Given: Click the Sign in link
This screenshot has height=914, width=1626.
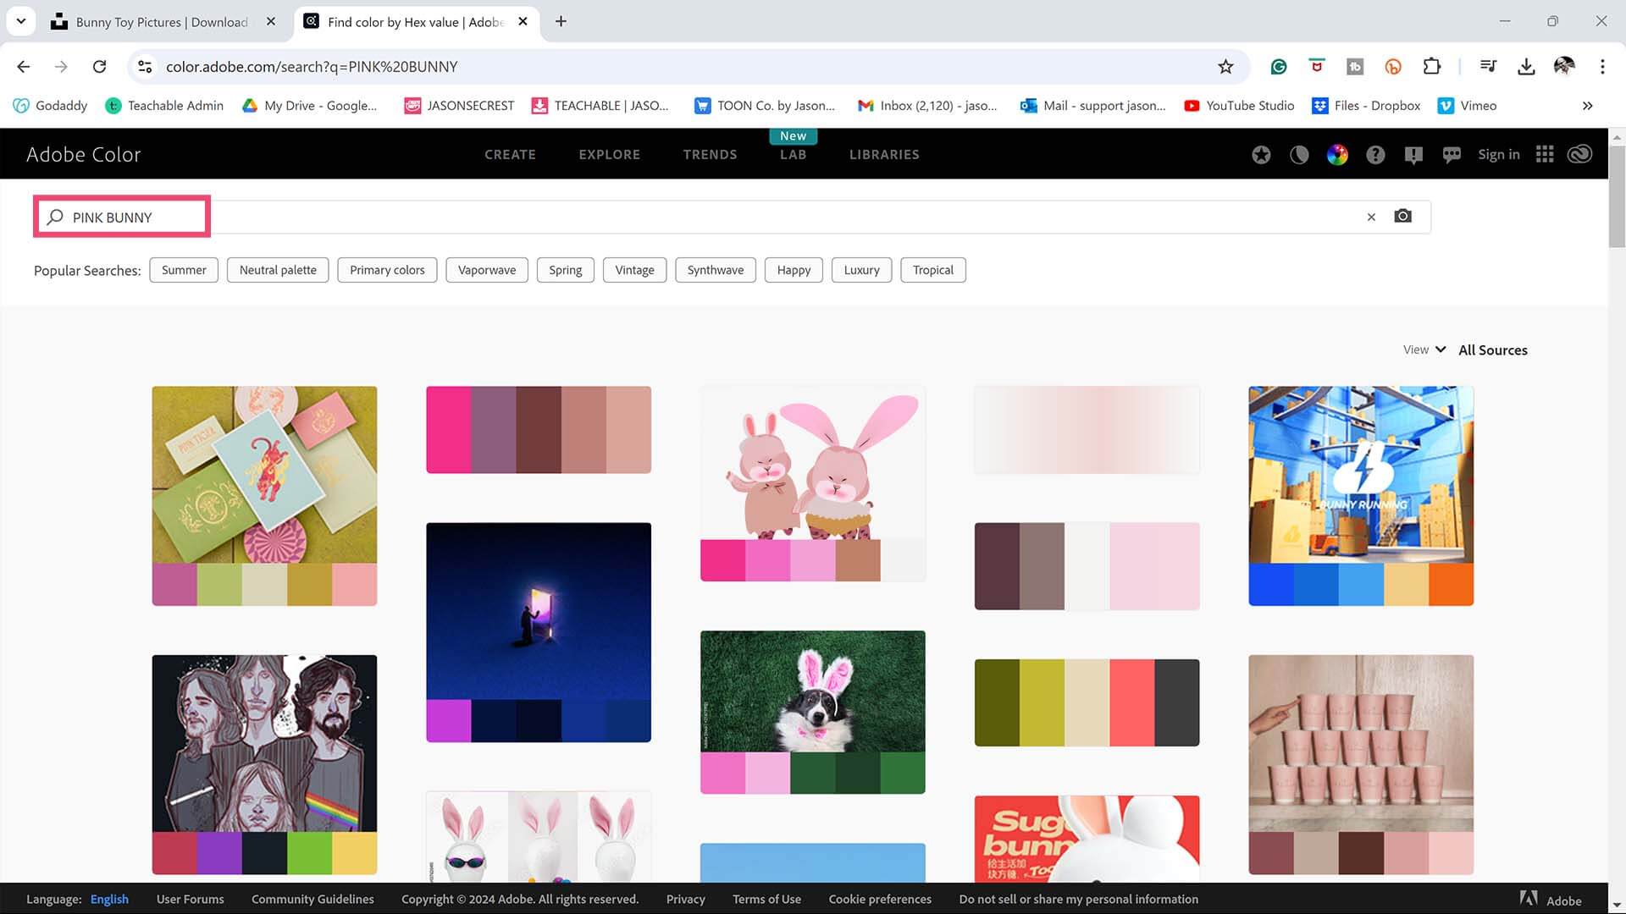Looking at the screenshot, I should click(1498, 154).
